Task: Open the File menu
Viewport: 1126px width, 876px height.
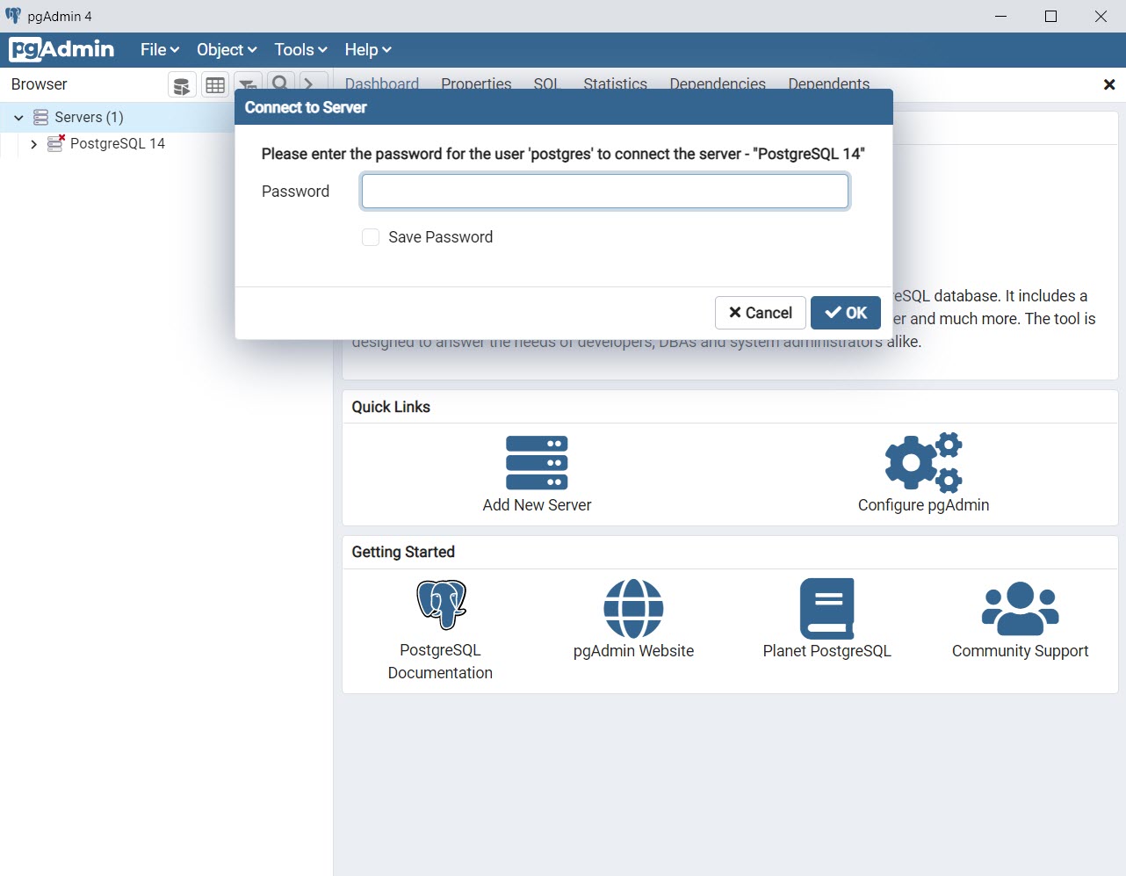Action: pyautogui.click(x=159, y=50)
